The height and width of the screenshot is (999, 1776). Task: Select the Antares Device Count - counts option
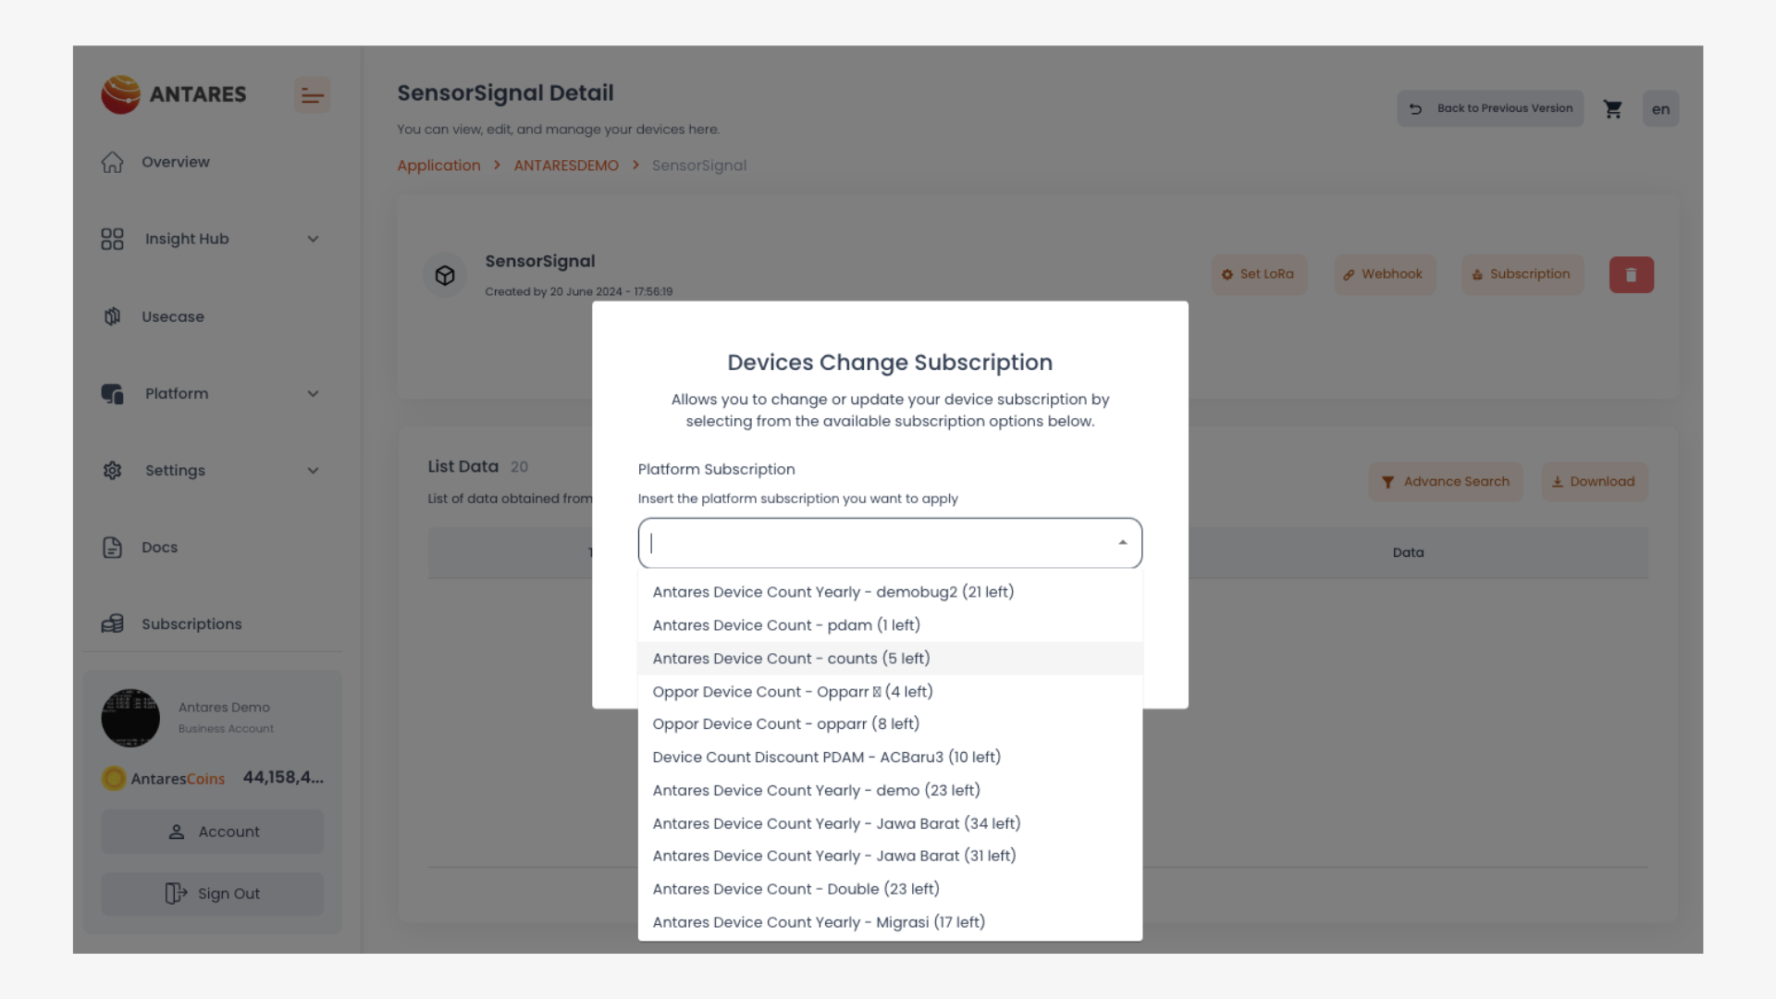(x=791, y=659)
